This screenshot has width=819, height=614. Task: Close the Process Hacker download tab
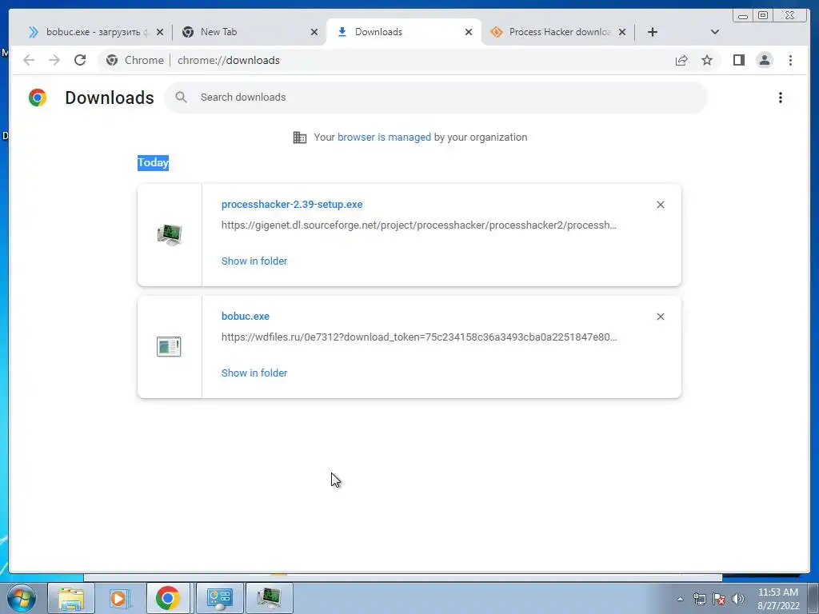pos(622,32)
